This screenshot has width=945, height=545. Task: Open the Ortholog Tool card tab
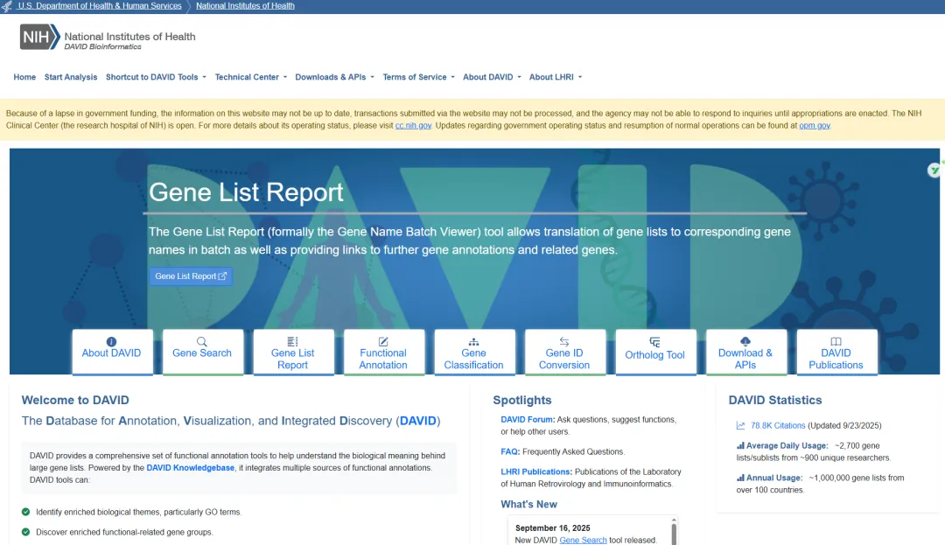click(x=655, y=352)
